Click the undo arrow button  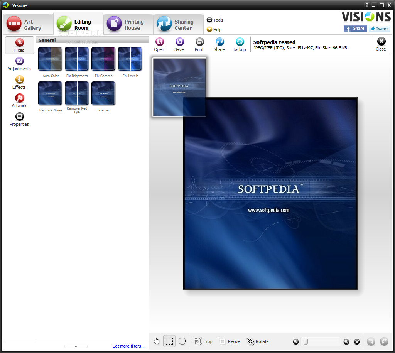[371, 341]
